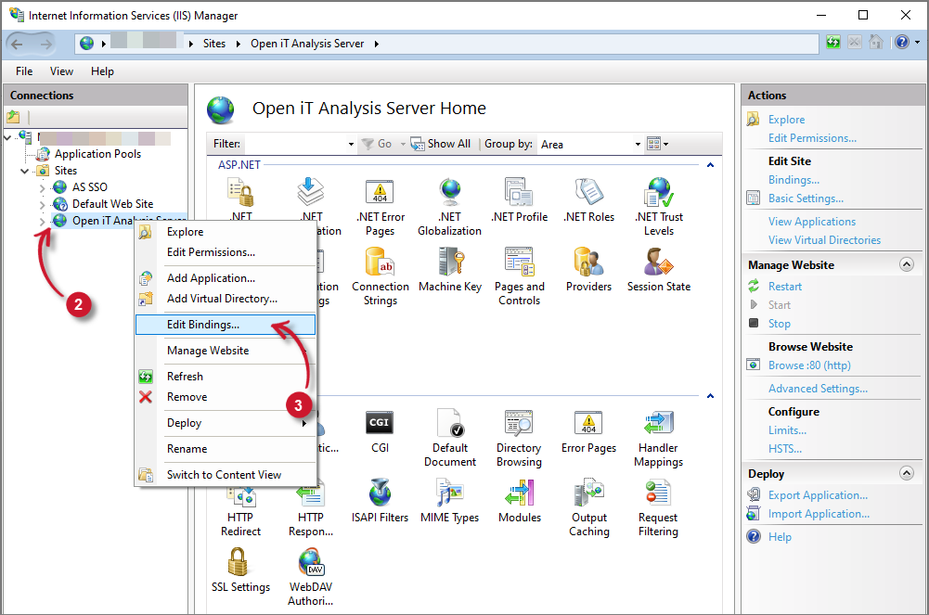Open the CGI feature icon
Screen dimensions: 929x615
(x=380, y=425)
